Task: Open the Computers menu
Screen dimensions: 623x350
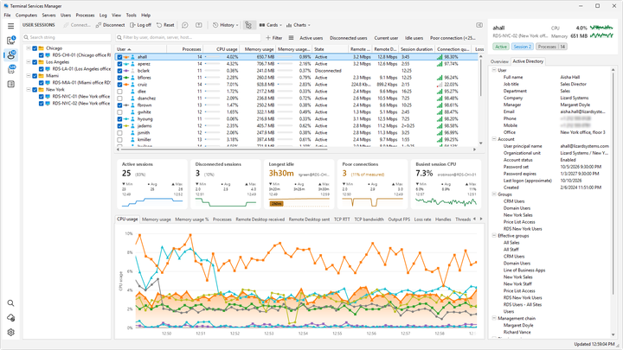Action: click(26, 15)
